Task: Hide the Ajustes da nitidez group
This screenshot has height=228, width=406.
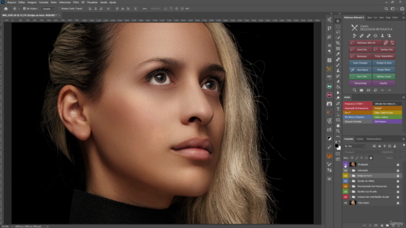Action: tap(345, 181)
